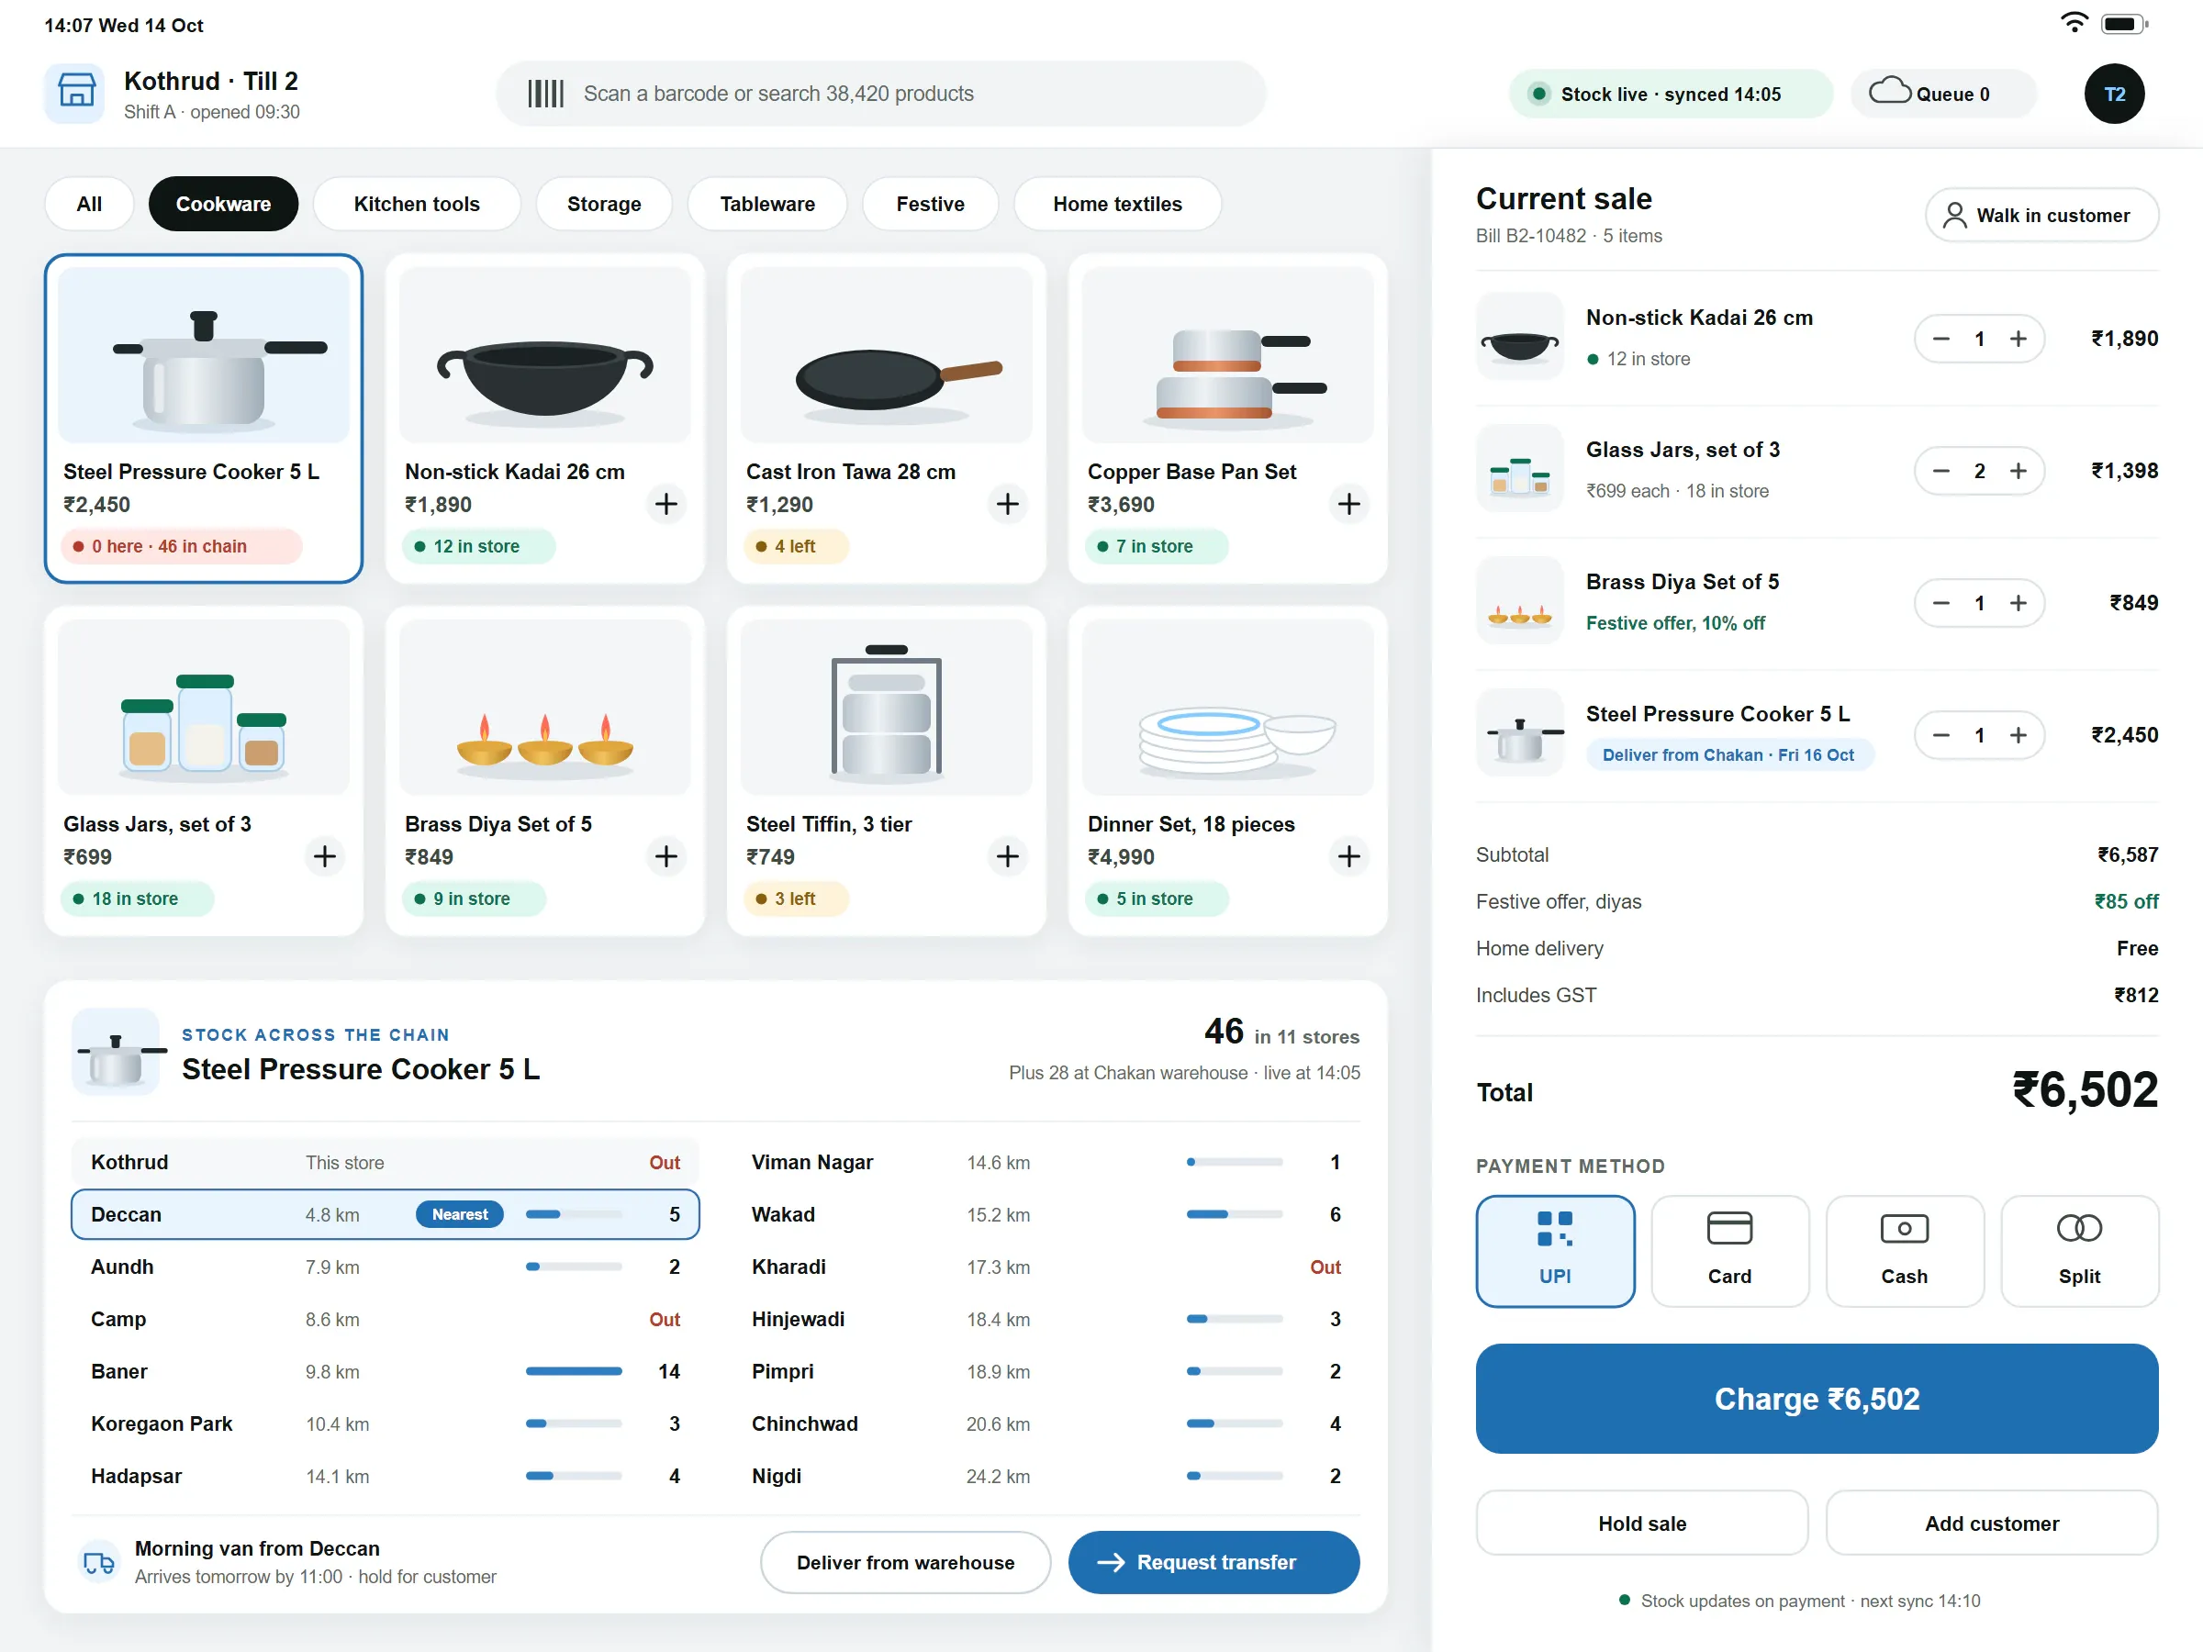2203x1652 pixels.
Task: Click the Add customer button
Action: tap(1992, 1523)
